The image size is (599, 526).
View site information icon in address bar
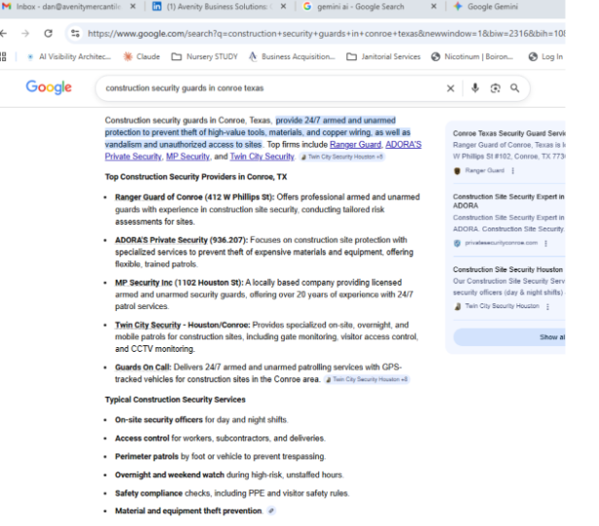coord(75,34)
